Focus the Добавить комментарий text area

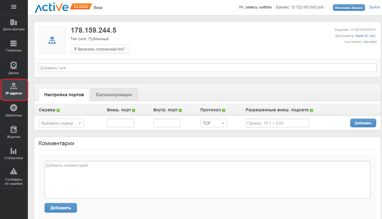coord(207,180)
